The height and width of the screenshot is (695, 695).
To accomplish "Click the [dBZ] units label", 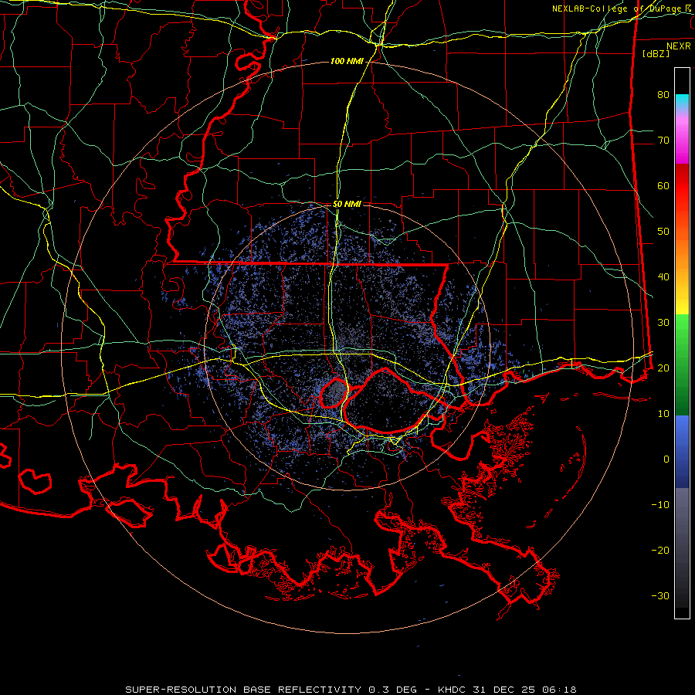I will coord(656,53).
